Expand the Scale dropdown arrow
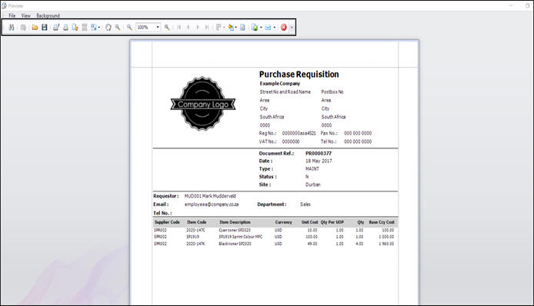Image resolution: width=534 pixels, height=306 pixels. (99, 27)
